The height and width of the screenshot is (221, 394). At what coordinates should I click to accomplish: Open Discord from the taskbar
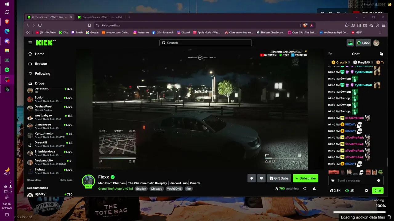pyautogui.click(x=7, y=41)
